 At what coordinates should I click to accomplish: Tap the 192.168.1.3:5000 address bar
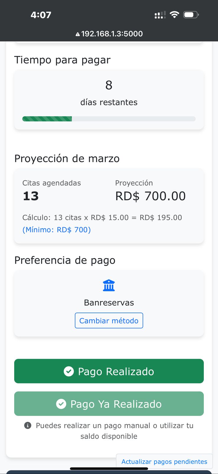pos(112,34)
